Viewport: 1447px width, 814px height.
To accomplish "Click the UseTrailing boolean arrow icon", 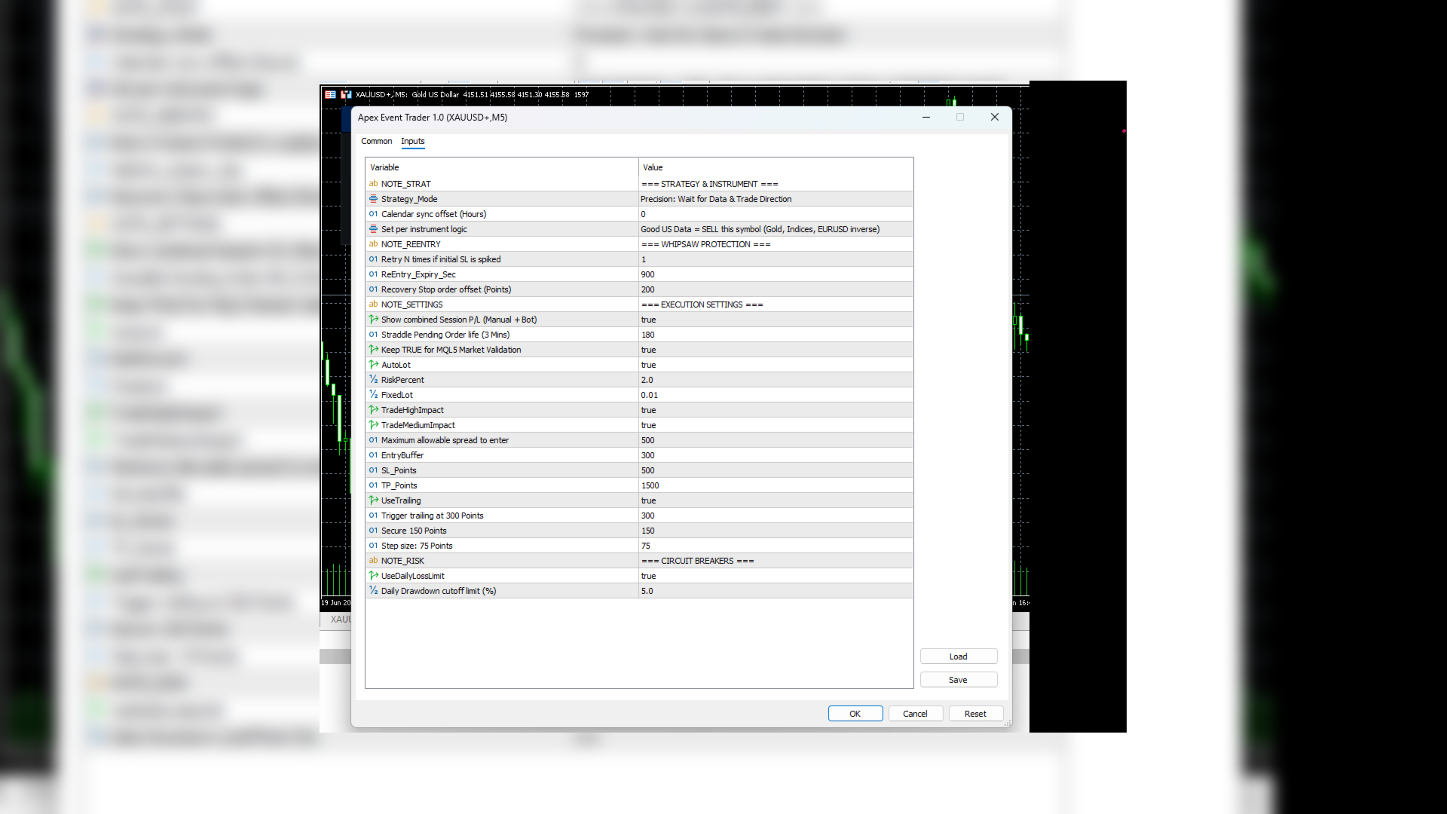I will point(373,500).
